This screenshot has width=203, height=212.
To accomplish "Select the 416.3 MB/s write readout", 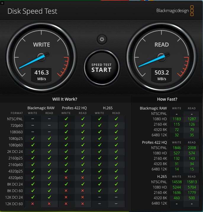I will pos(41,74).
